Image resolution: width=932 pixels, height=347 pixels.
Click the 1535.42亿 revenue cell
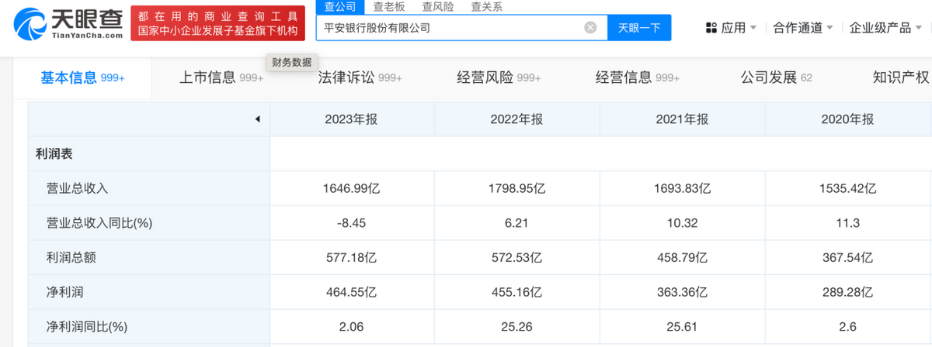(x=848, y=188)
